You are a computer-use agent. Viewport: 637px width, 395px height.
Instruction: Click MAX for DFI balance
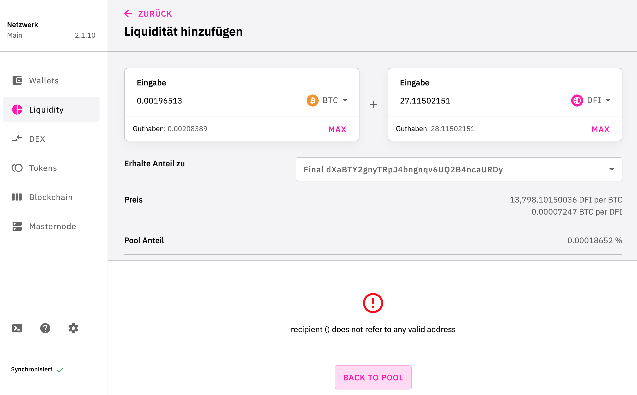point(600,129)
